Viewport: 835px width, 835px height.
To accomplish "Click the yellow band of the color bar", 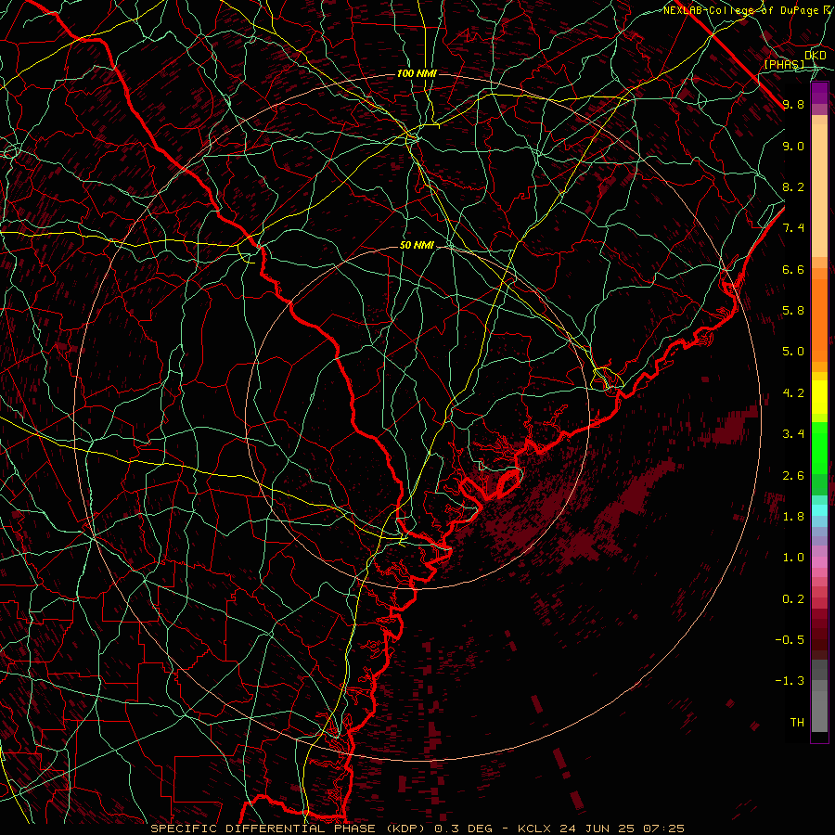I will (819, 397).
